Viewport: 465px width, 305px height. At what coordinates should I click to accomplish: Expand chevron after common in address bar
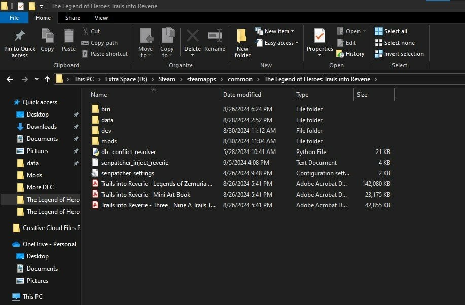tap(258, 79)
